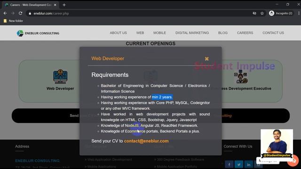Open the ABOUT US menu item

[118, 33]
